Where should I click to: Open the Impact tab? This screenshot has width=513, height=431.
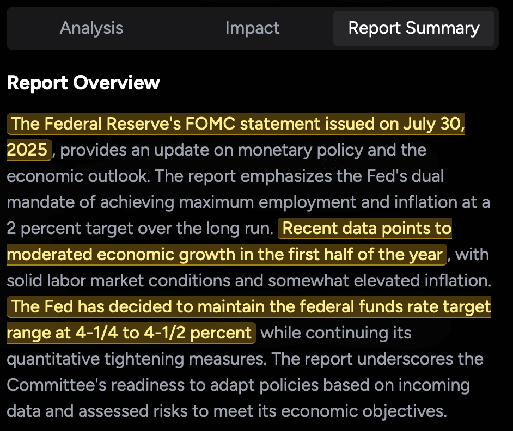point(253,28)
